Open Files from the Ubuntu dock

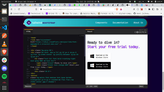tap(4, 11)
